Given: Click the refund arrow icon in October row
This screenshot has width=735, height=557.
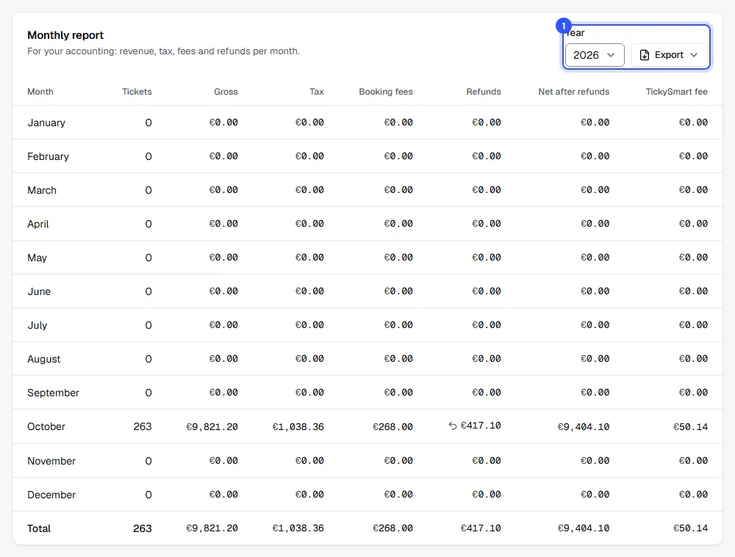Looking at the screenshot, I should tap(452, 426).
